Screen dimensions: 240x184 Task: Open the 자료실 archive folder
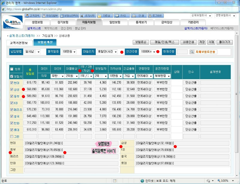pos(105,16)
